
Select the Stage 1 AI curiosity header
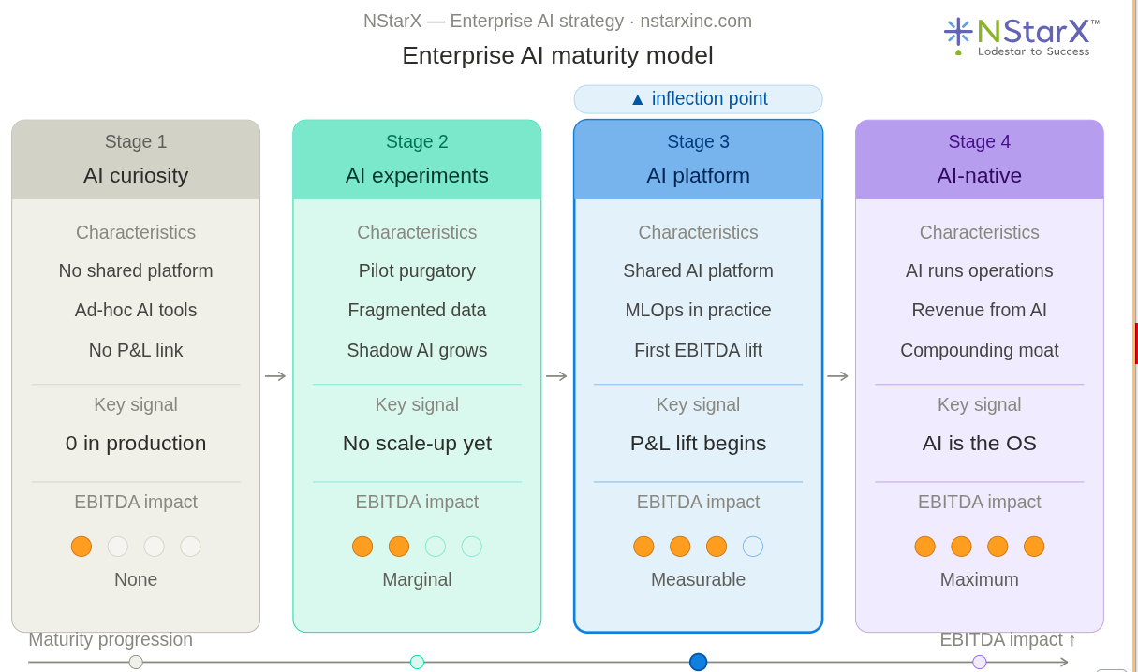coord(136,160)
